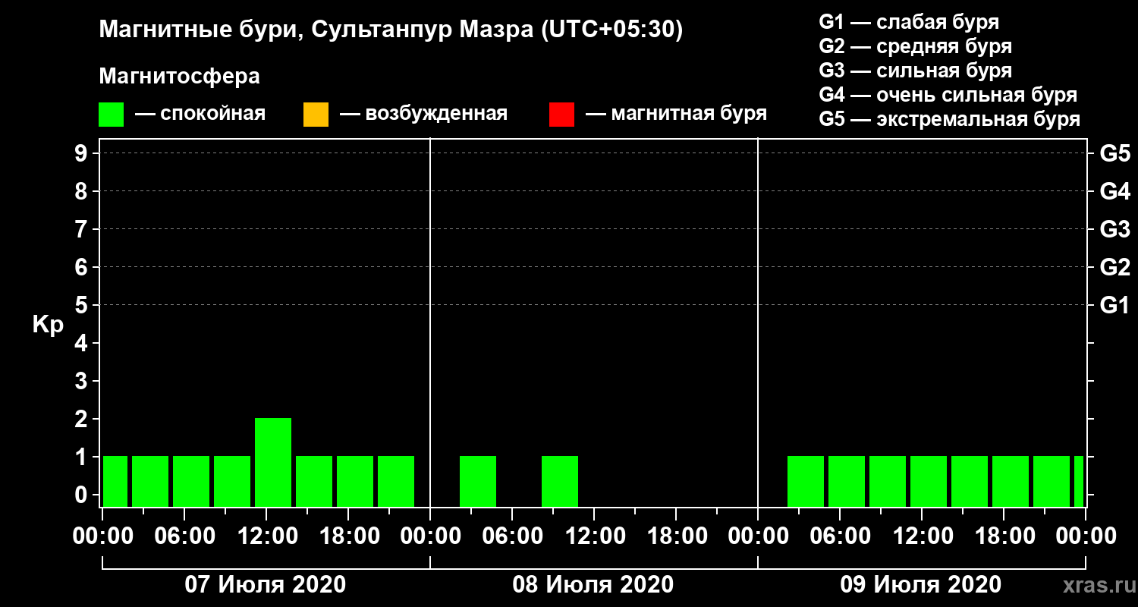This screenshot has width=1138, height=607.
Task: Click the '06:00' tick label for 09 July
Action: [x=840, y=536]
